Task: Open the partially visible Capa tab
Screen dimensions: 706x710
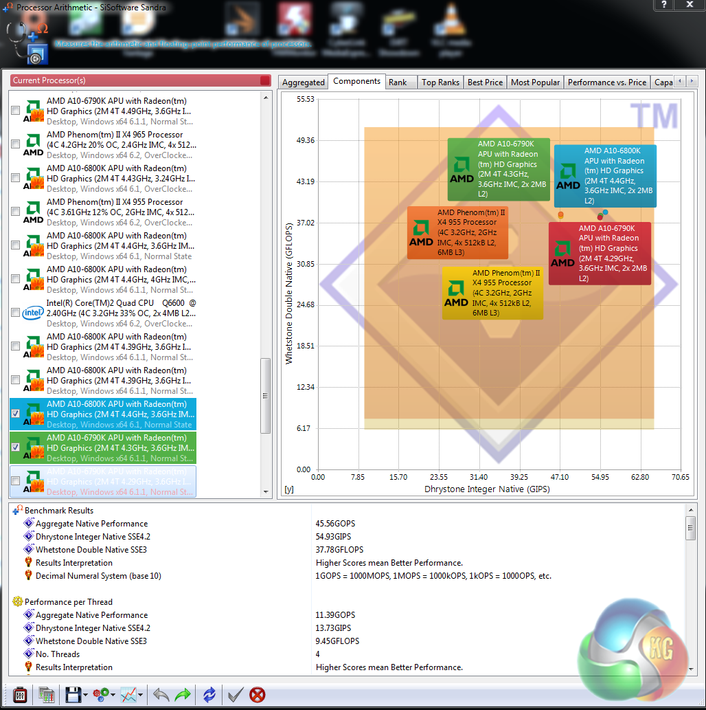Action: [663, 82]
